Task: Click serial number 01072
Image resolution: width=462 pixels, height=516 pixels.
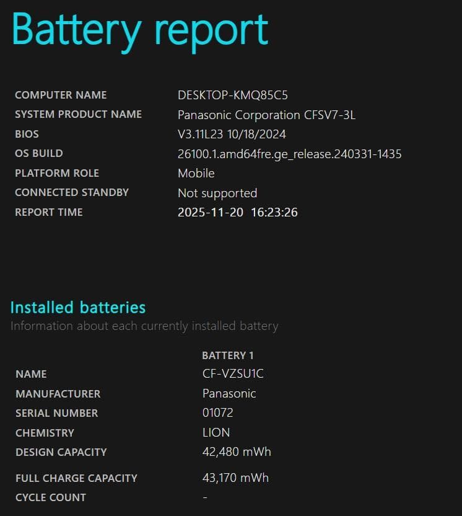Action: (x=218, y=413)
